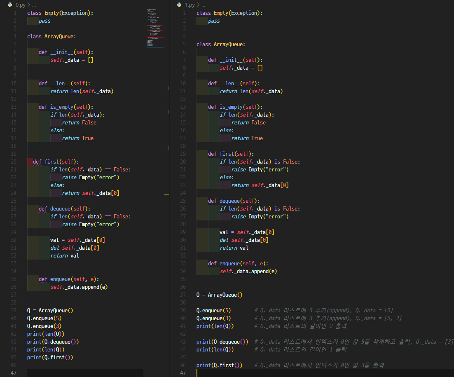Click line number 47 in 1.py gutter
Image resolution: width=454 pixels, height=377 pixels.
pos(183,373)
